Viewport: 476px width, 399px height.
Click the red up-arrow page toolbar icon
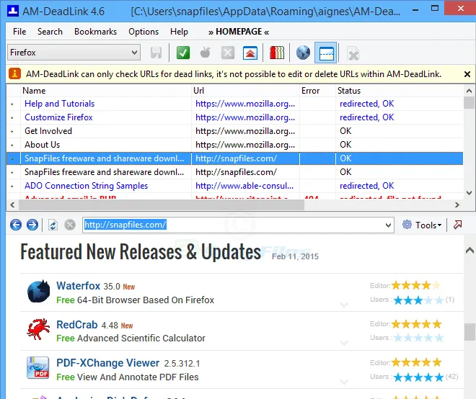coord(250,53)
